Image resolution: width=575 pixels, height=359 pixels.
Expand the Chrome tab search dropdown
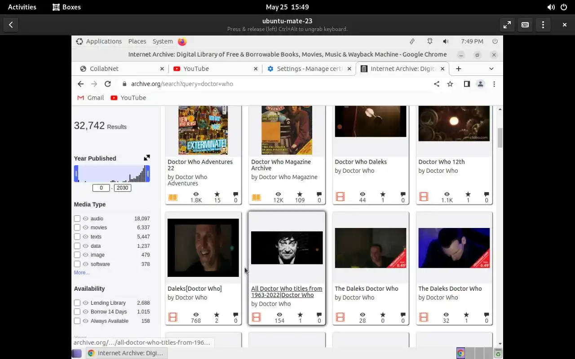[491, 69]
